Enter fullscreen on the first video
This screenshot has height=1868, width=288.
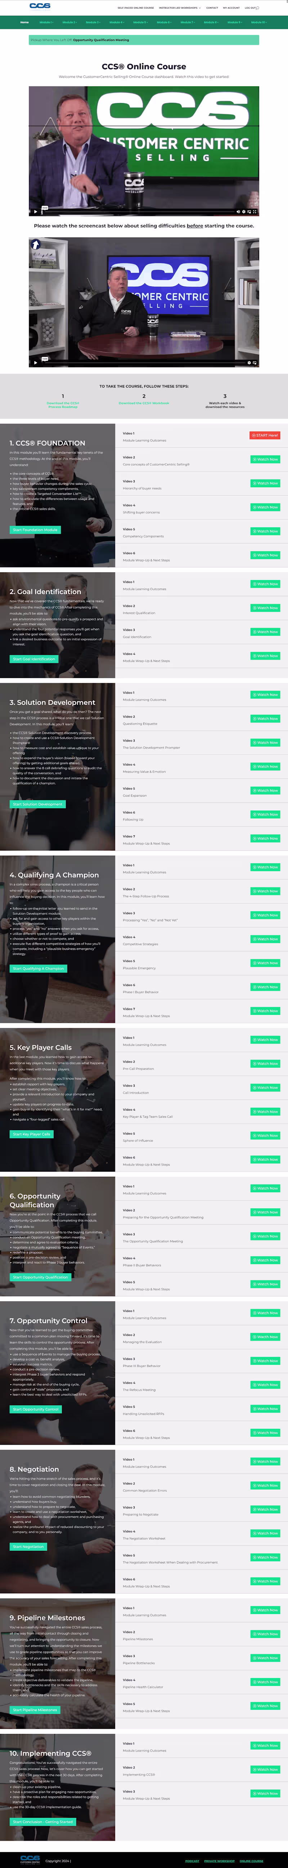[254, 212]
